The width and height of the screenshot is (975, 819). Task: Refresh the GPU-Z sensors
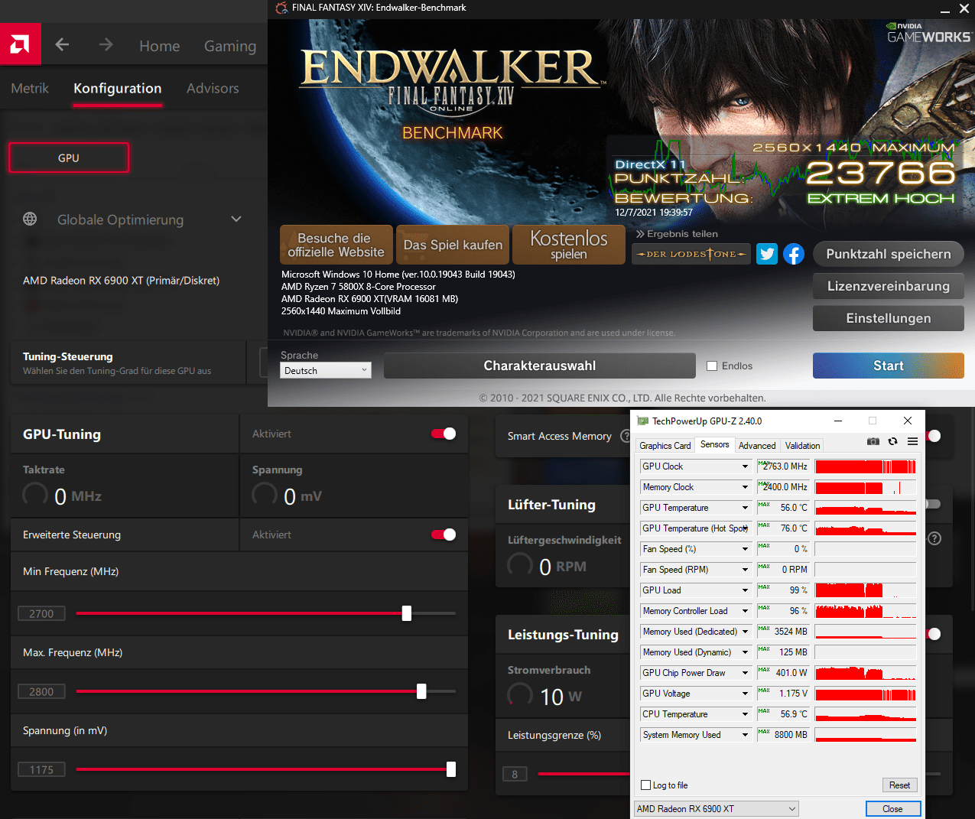[x=892, y=441]
